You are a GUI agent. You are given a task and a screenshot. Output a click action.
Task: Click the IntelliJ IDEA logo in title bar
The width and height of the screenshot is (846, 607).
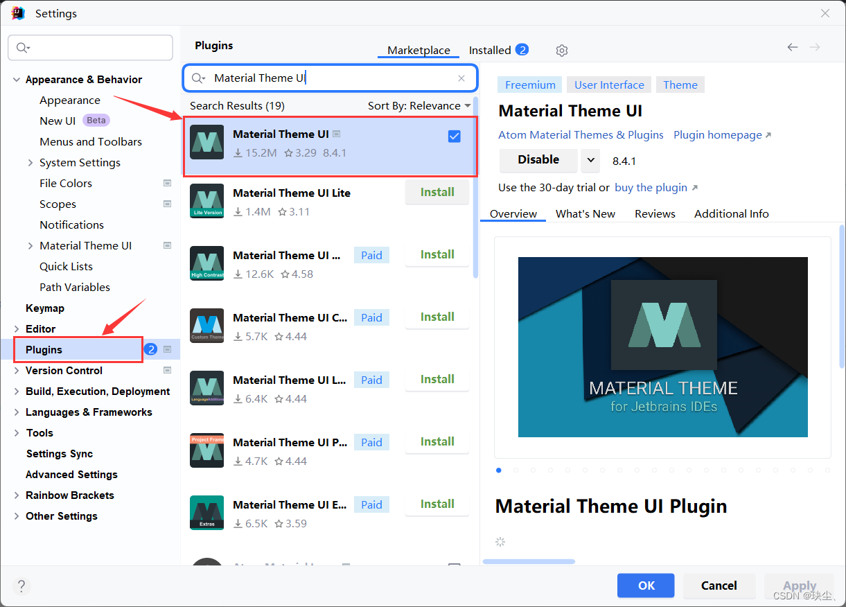coord(18,13)
